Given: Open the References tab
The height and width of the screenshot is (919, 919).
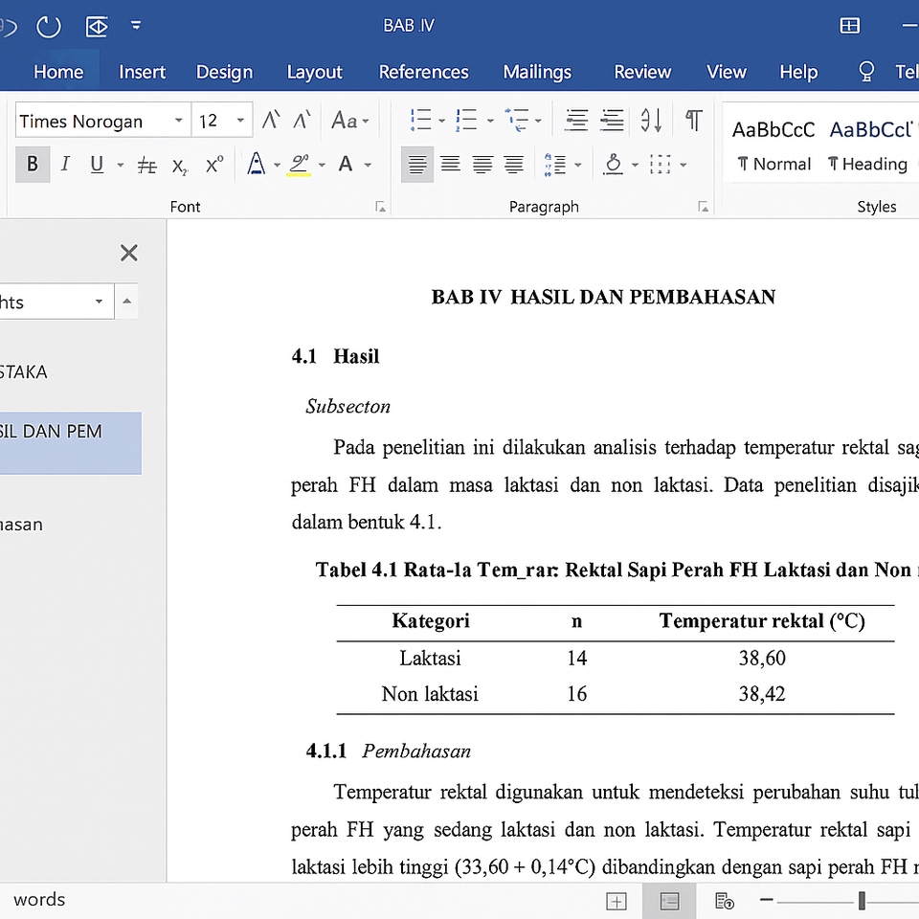Looking at the screenshot, I should coord(423,72).
